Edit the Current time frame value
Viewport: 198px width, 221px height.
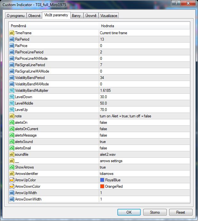[114, 33]
